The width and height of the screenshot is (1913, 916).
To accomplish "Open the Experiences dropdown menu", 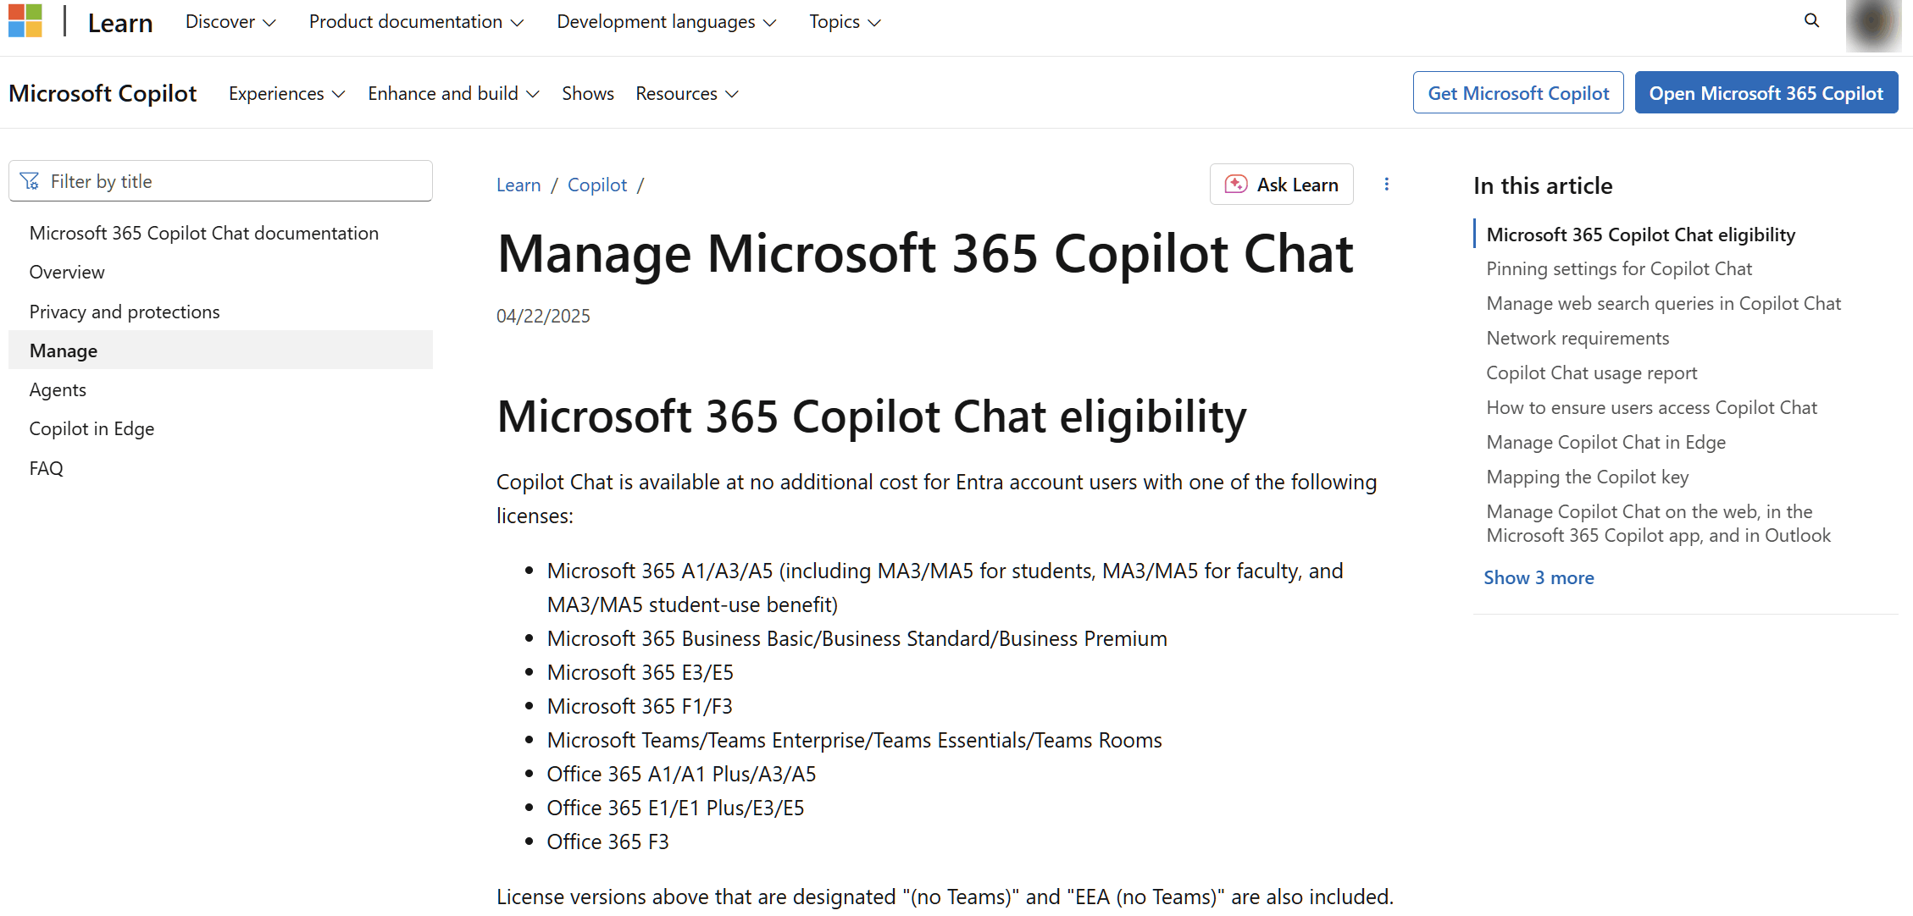I will pos(286,93).
